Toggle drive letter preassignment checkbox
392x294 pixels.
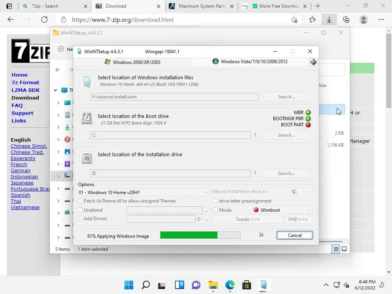pos(215,201)
